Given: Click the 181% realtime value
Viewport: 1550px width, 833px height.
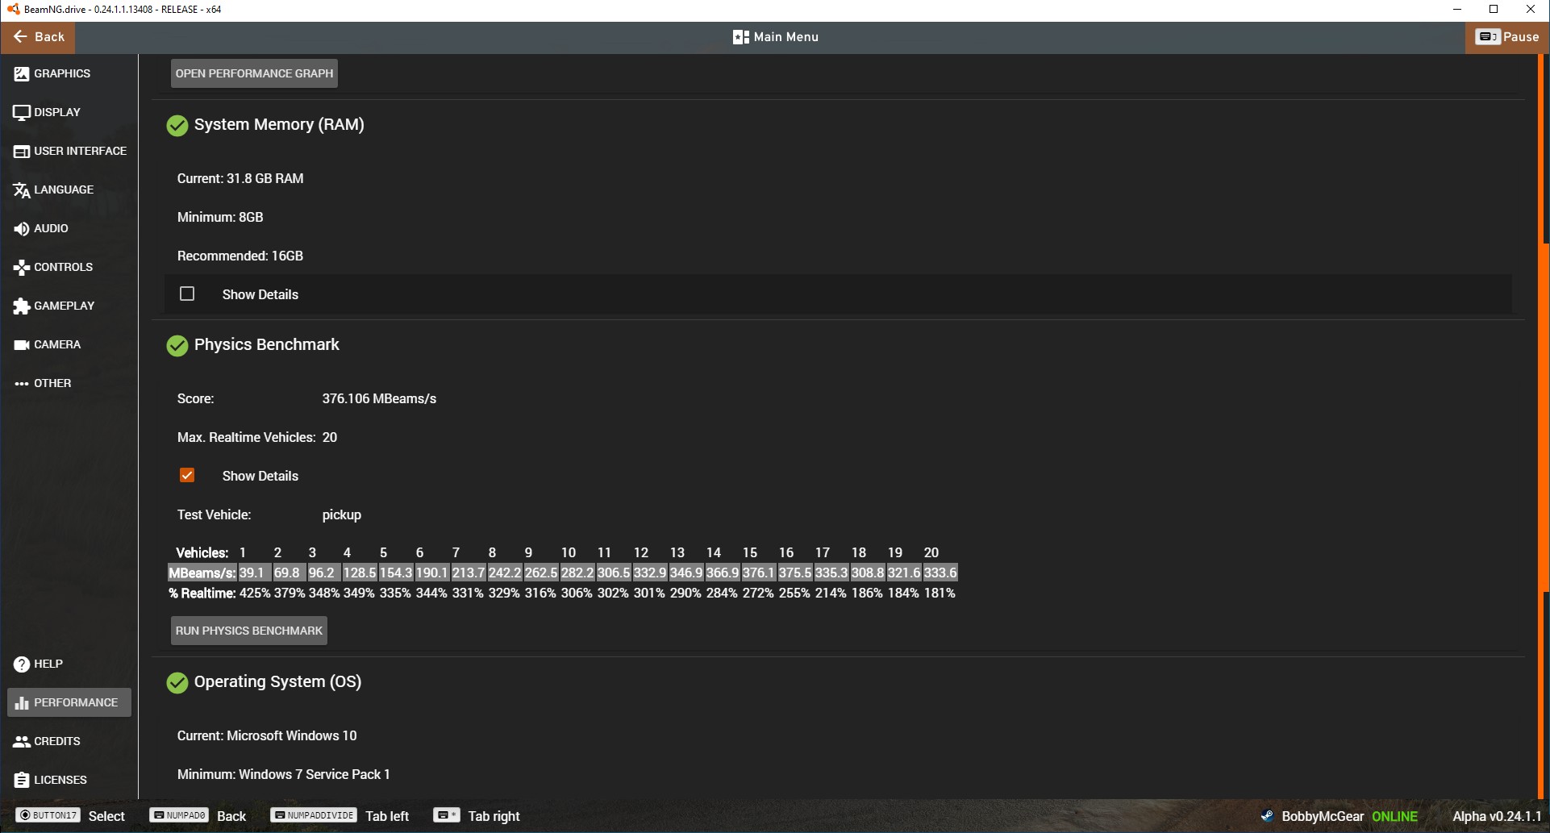Looking at the screenshot, I should click(x=940, y=594).
